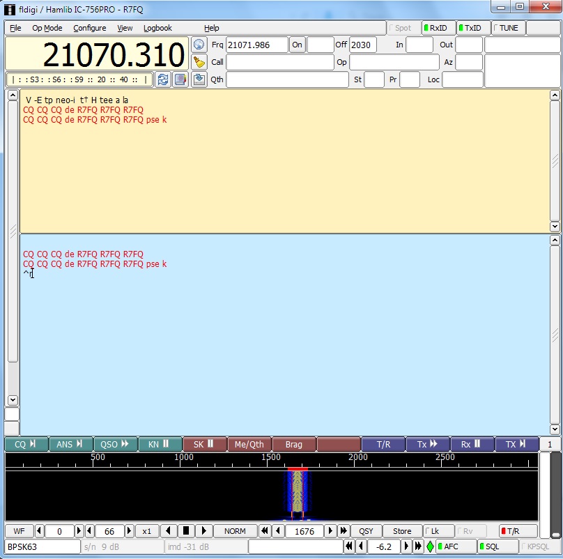This screenshot has width=563, height=559.
Task: Click the WF waterfall display mode button
Action: [19, 531]
